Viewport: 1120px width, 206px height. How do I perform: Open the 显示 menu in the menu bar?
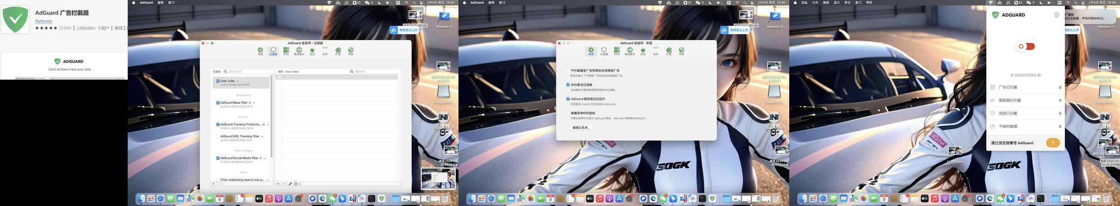pyautogui.click(x=837, y=3)
